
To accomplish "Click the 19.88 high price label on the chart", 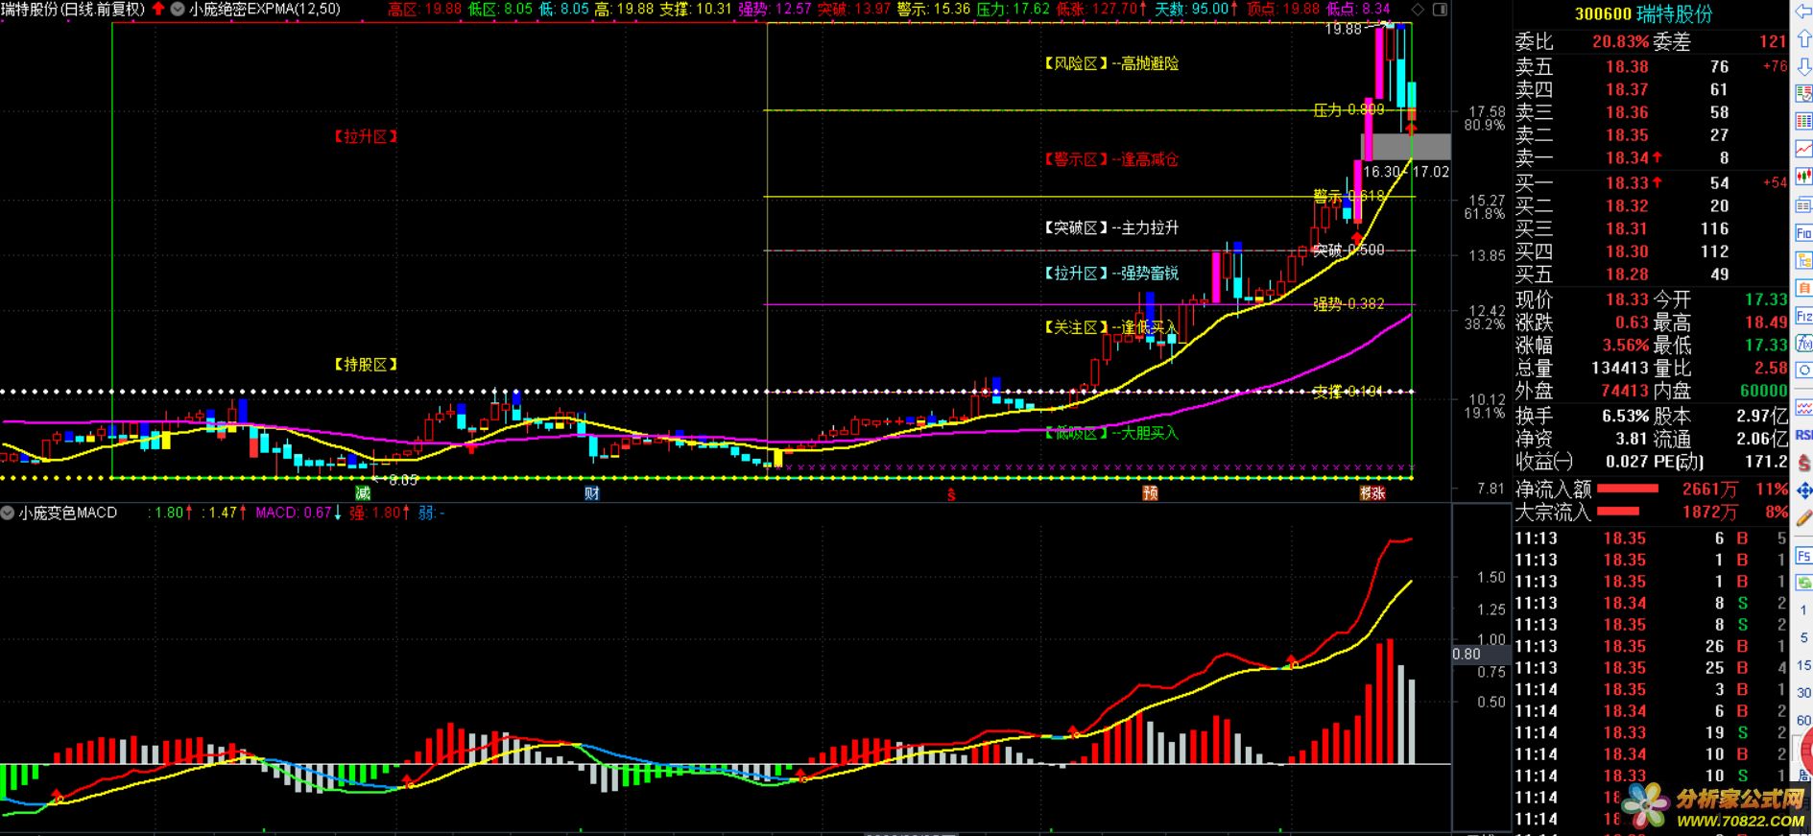I will pos(1344,29).
